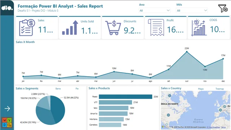The height and width of the screenshot is (130, 231).
Task: Select the nov data point 13M
Action: pyautogui.click(x=205, y=66)
